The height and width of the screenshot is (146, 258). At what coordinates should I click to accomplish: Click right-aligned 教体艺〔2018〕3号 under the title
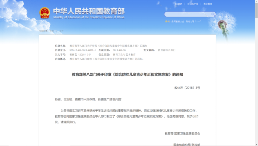(187, 88)
